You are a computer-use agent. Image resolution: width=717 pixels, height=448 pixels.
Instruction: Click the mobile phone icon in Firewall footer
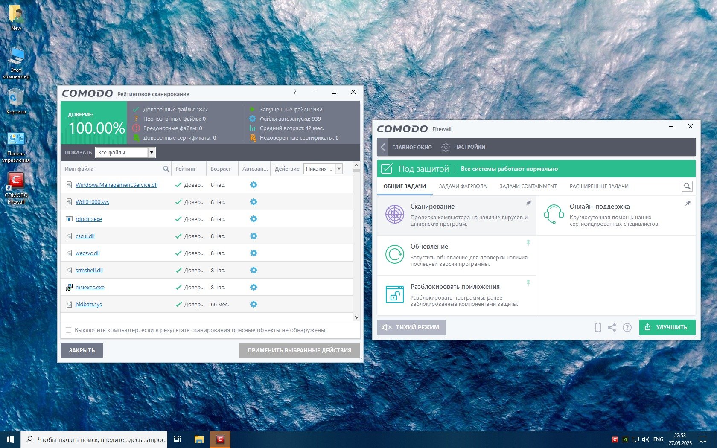598,327
